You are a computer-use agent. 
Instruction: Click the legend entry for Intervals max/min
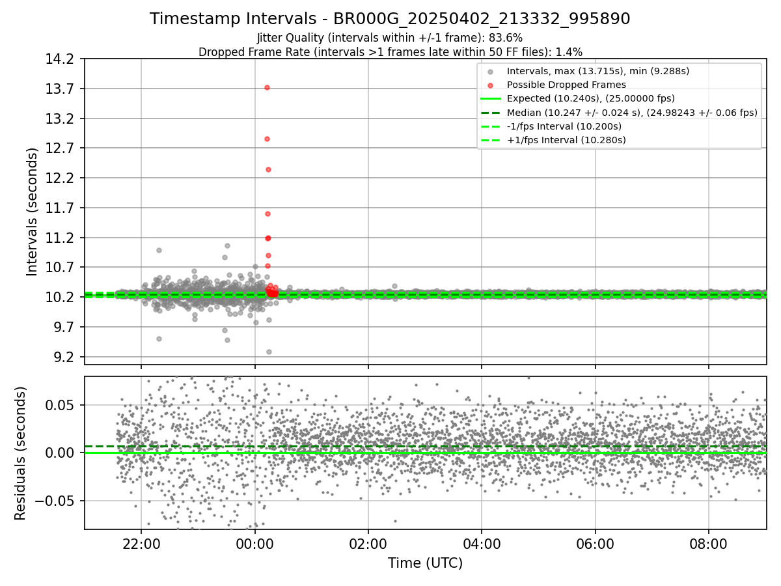pyautogui.click(x=598, y=71)
